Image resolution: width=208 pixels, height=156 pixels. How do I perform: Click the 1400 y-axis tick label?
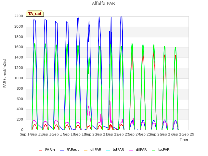click(x=19, y=57)
